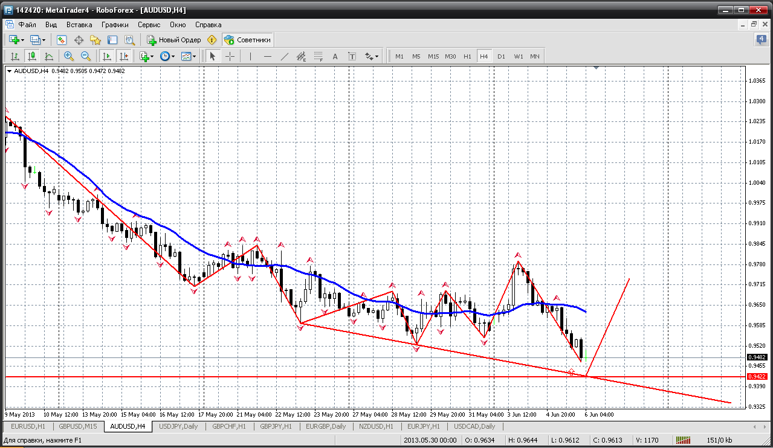This screenshot has height=448, width=773.
Task: Open the Справка menu
Action: click(x=209, y=25)
